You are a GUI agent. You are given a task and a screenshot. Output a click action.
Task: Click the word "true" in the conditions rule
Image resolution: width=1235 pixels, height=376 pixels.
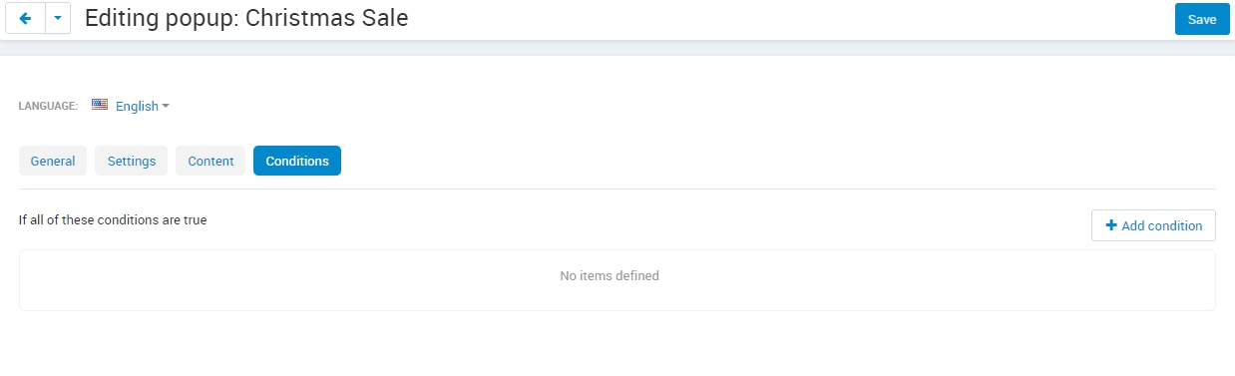click(x=195, y=219)
